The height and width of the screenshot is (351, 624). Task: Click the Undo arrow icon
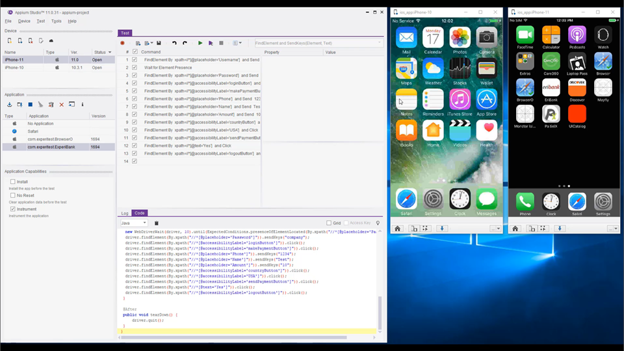174,43
